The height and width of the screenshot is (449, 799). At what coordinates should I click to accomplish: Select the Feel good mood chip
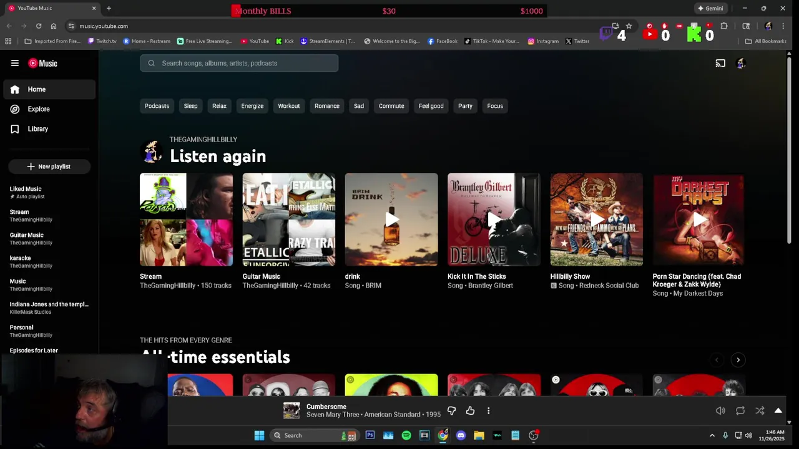[x=431, y=106]
